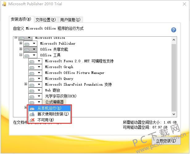Close the Publisher 2010 setup window
Viewport: 190px width, 154px height.
(184, 4)
